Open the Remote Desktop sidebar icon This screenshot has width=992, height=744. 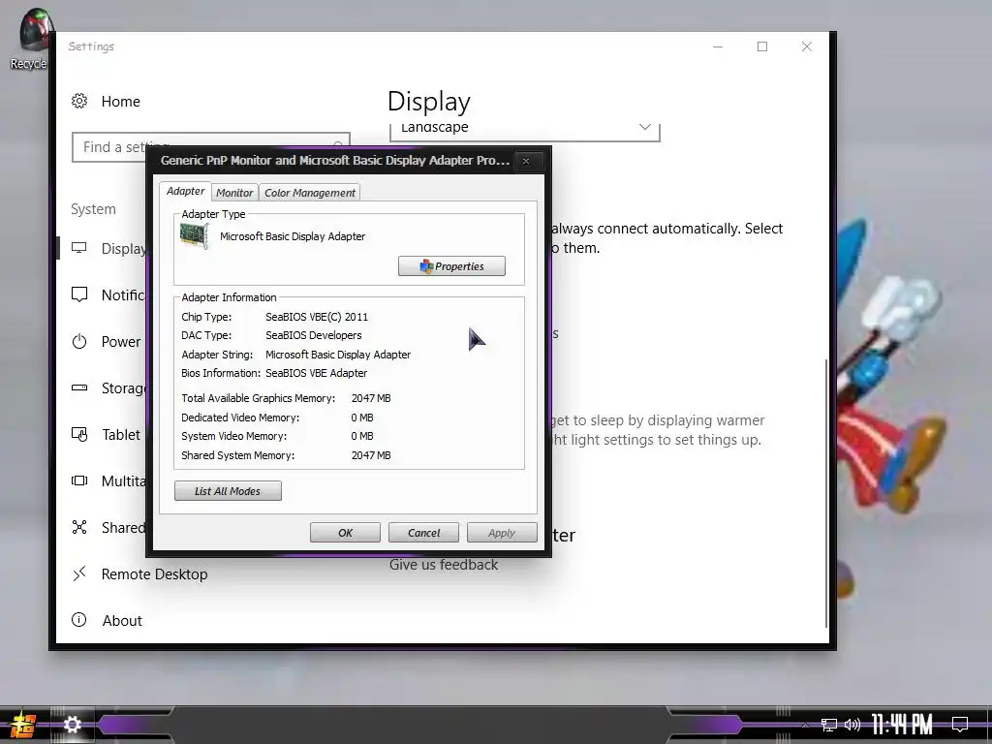click(x=79, y=573)
